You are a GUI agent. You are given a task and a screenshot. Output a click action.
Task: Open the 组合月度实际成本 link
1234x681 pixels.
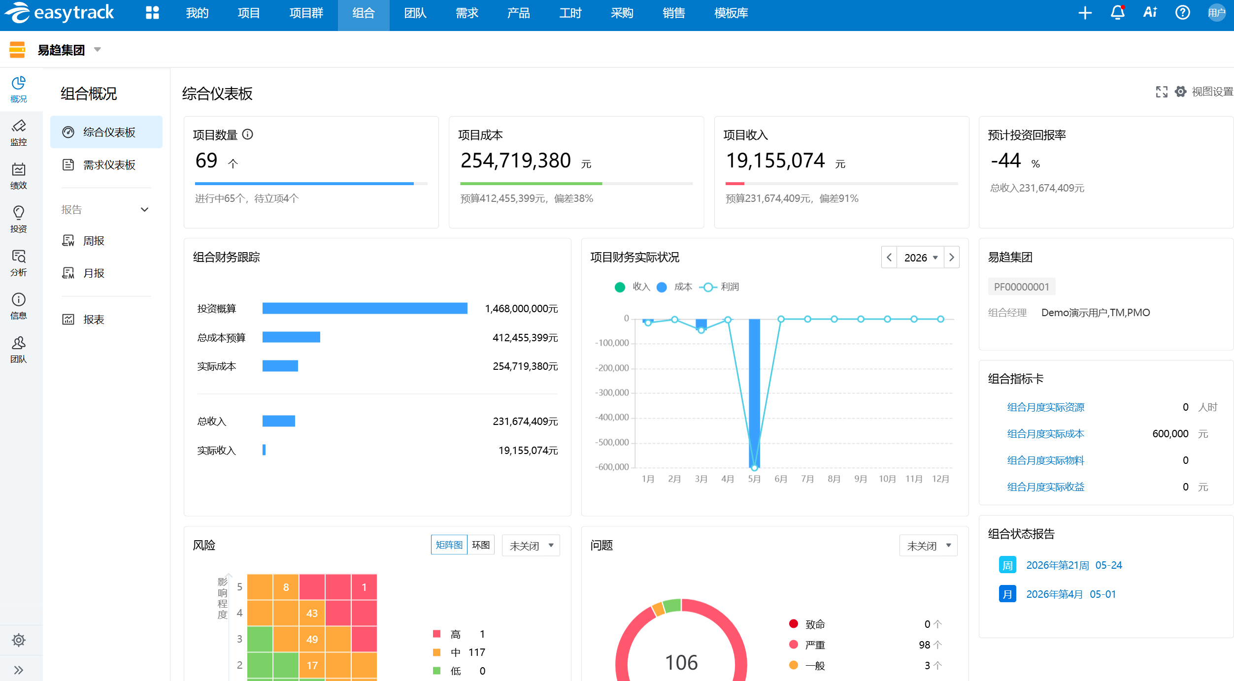point(1045,434)
